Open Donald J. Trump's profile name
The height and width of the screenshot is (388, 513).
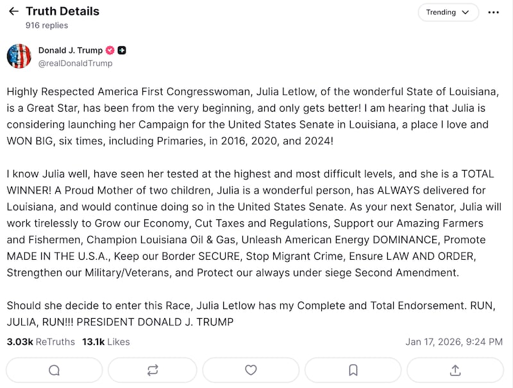pyautogui.click(x=69, y=50)
